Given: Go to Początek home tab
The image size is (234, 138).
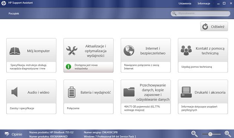Looking at the screenshot, I should point(14,14).
